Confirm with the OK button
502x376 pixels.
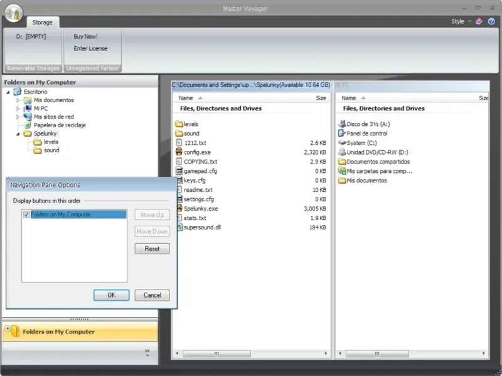point(112,295)
